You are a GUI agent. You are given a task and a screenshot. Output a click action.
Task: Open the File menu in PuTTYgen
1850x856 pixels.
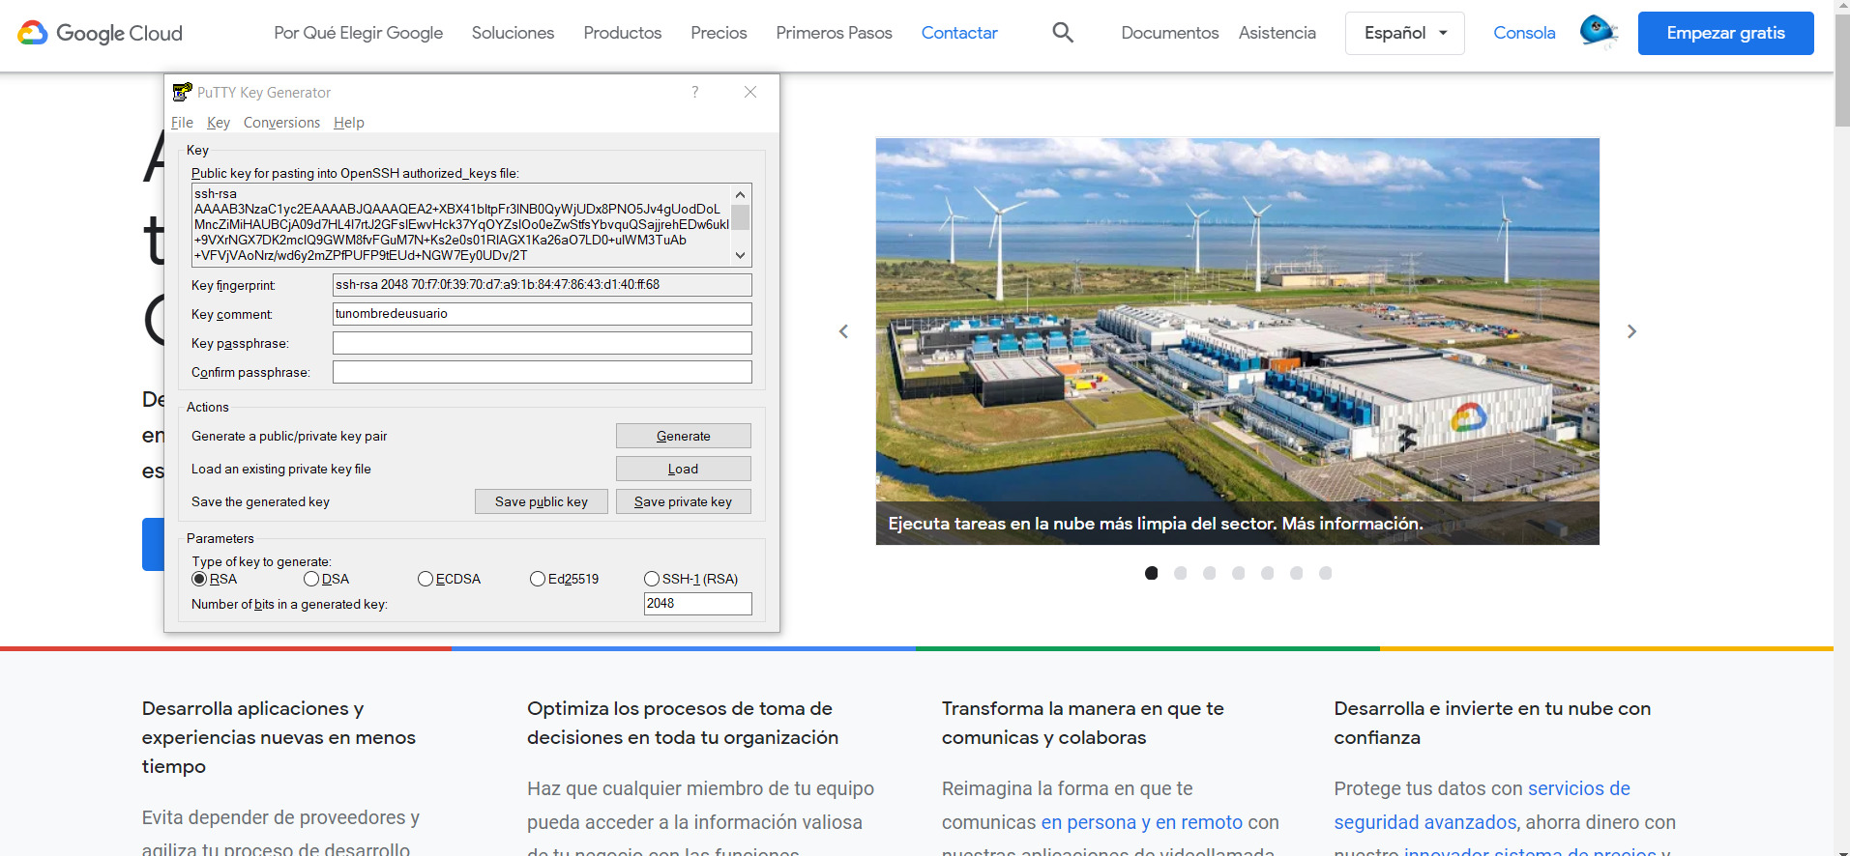(182, 123)
